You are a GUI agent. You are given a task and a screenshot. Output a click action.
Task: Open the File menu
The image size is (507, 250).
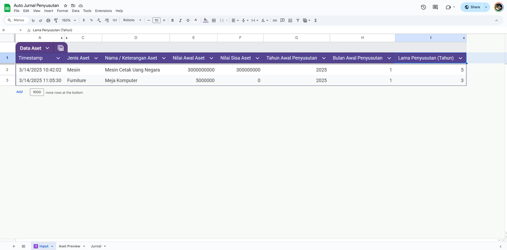[17, 11]
